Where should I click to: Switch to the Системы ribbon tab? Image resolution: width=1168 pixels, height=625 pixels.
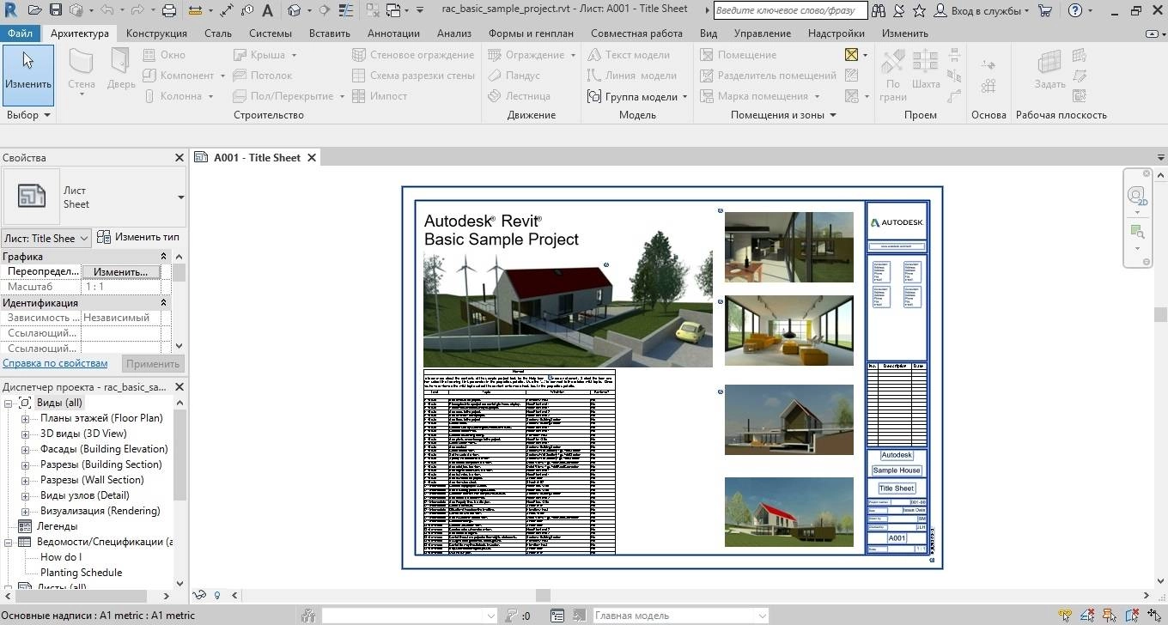pos(271,33)
